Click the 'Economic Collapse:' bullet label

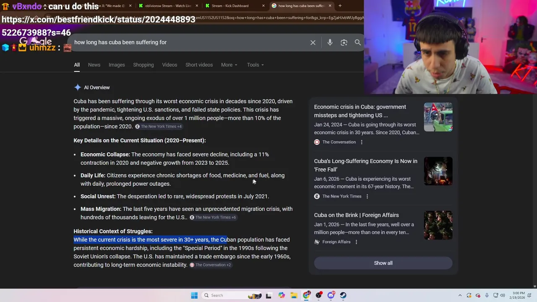[105, 154]
